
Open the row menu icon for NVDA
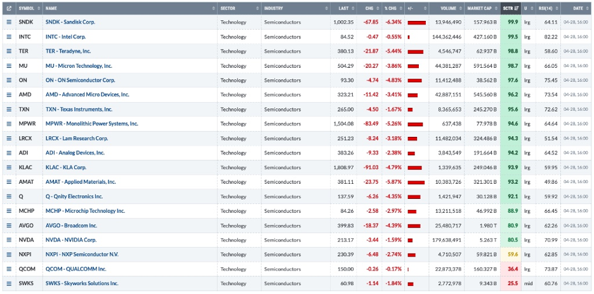(x=9, y=240)
